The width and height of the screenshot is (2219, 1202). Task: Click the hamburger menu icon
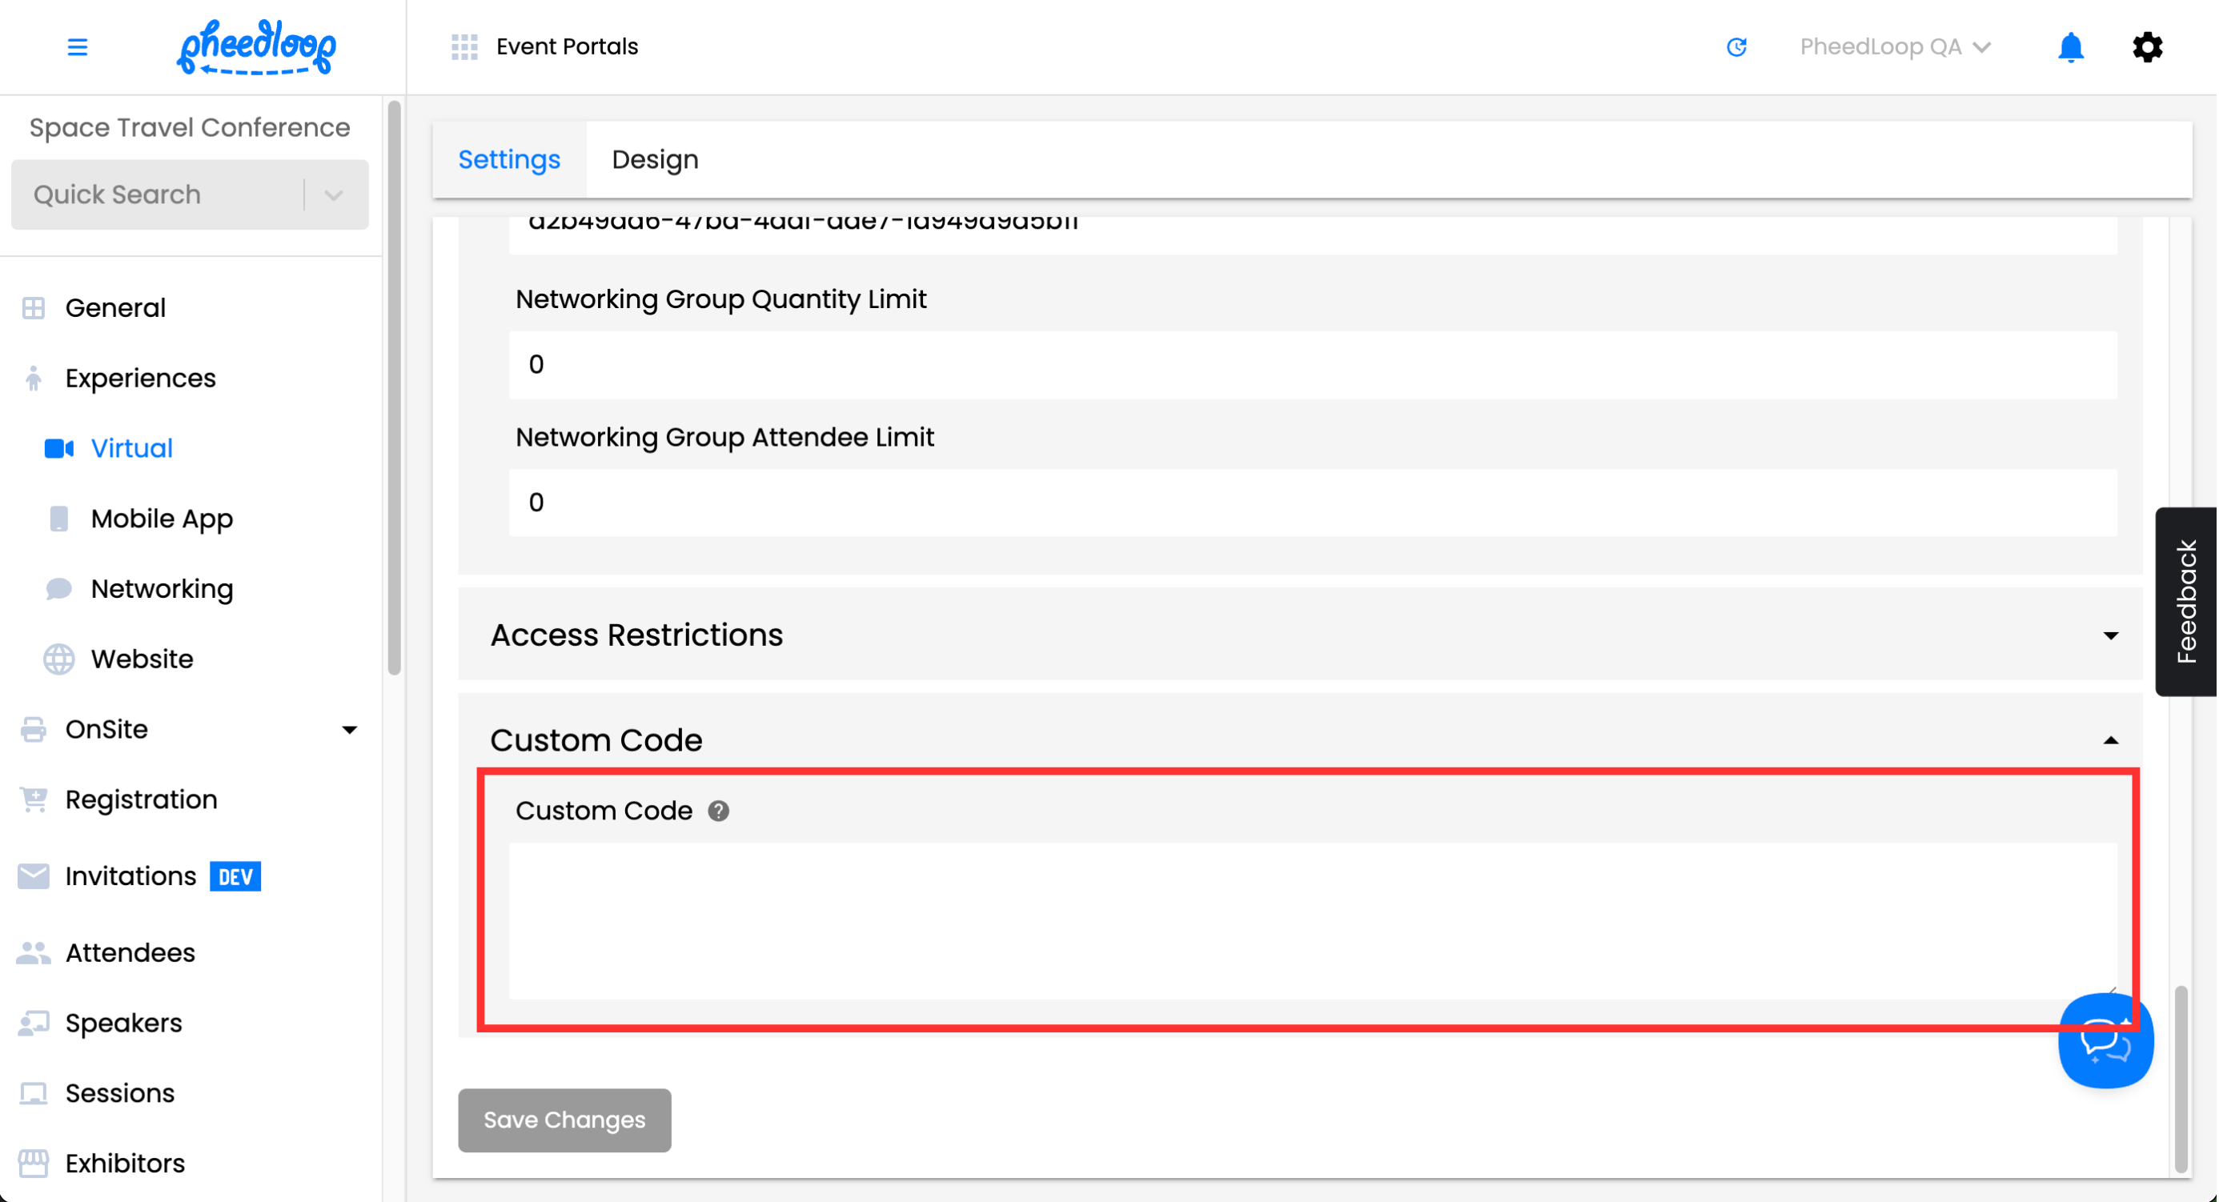coord(77,46)
